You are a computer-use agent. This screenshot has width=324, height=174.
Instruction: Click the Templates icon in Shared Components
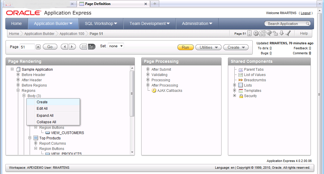coord(241,90)
